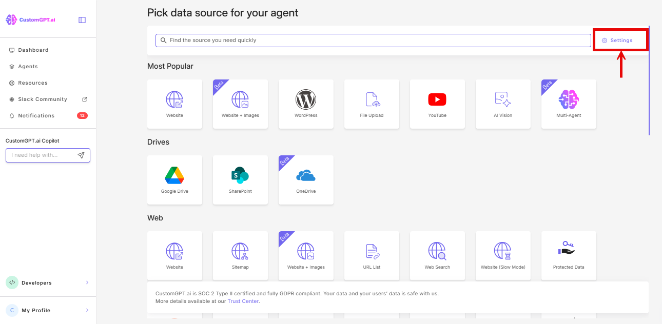Choose YouTube as a data source
The width and height of the screenshot is (662, 324).
coord(437,104)
